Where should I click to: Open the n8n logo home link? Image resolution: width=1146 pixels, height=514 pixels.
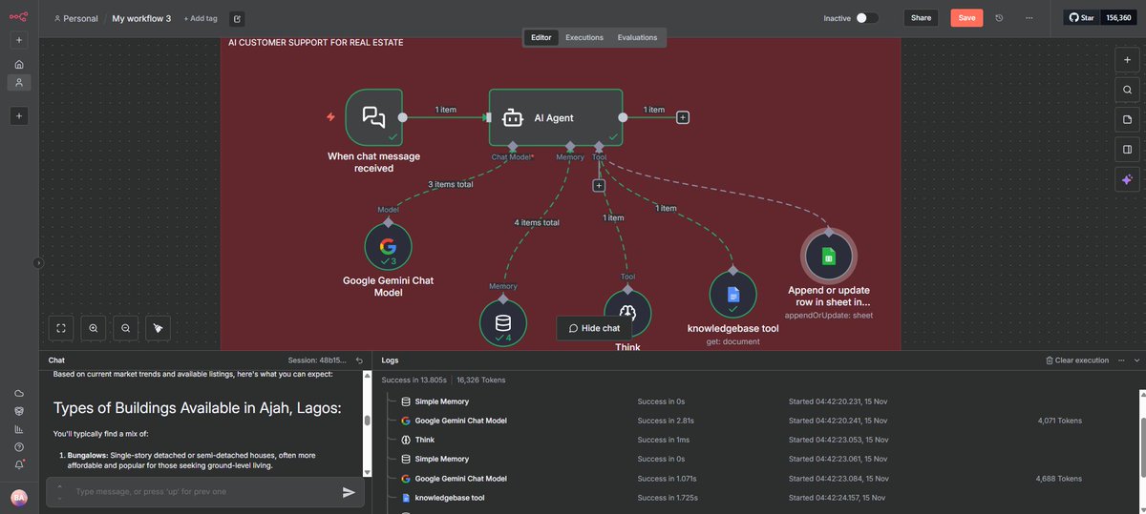click(x=19, y=17)
